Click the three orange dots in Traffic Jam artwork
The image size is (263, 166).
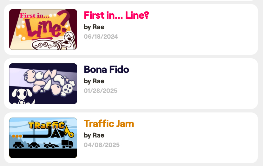pyautogui.click(x=17, y=136)
